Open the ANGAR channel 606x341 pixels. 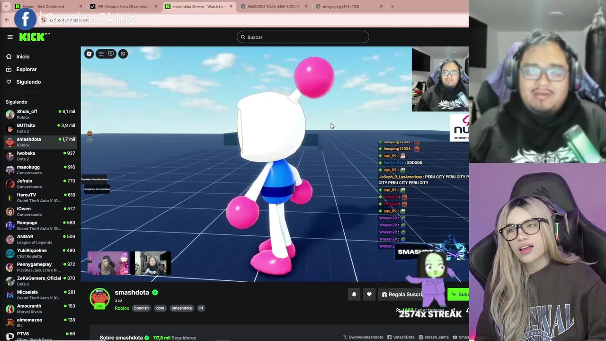[40, 239]
